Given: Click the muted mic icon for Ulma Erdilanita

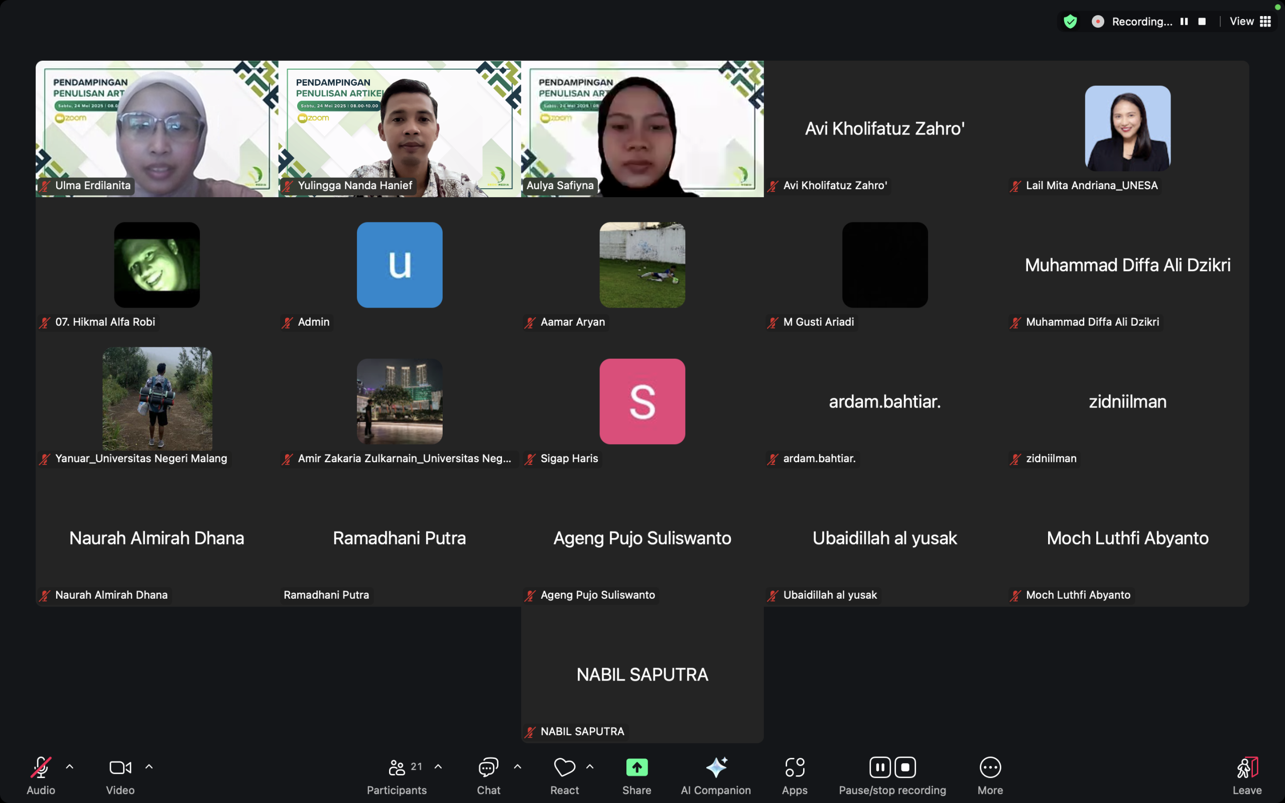Looking at the screenshot, I should click(x=45, y=186).
